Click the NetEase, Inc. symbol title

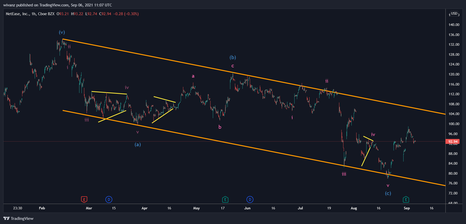(18, 14)
